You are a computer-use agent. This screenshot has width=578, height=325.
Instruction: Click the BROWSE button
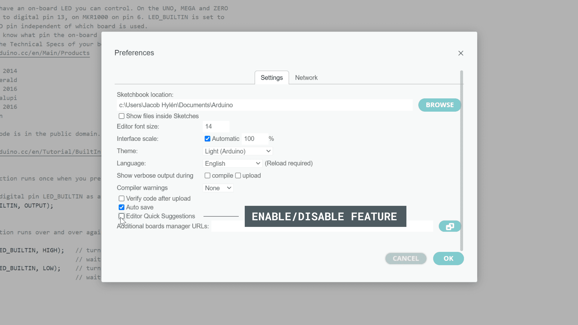point(440,105)
